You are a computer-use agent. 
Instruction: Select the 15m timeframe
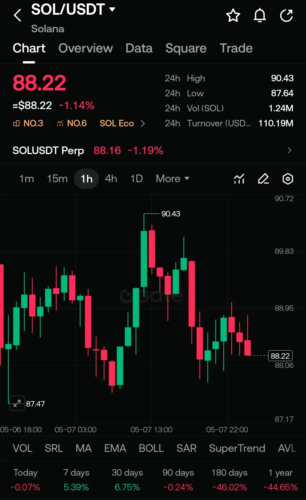pyautogui.click(x=57, y=179)
